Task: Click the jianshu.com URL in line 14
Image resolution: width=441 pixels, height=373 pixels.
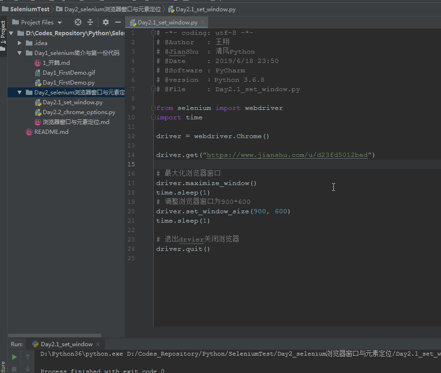Action: coord(287,155)
